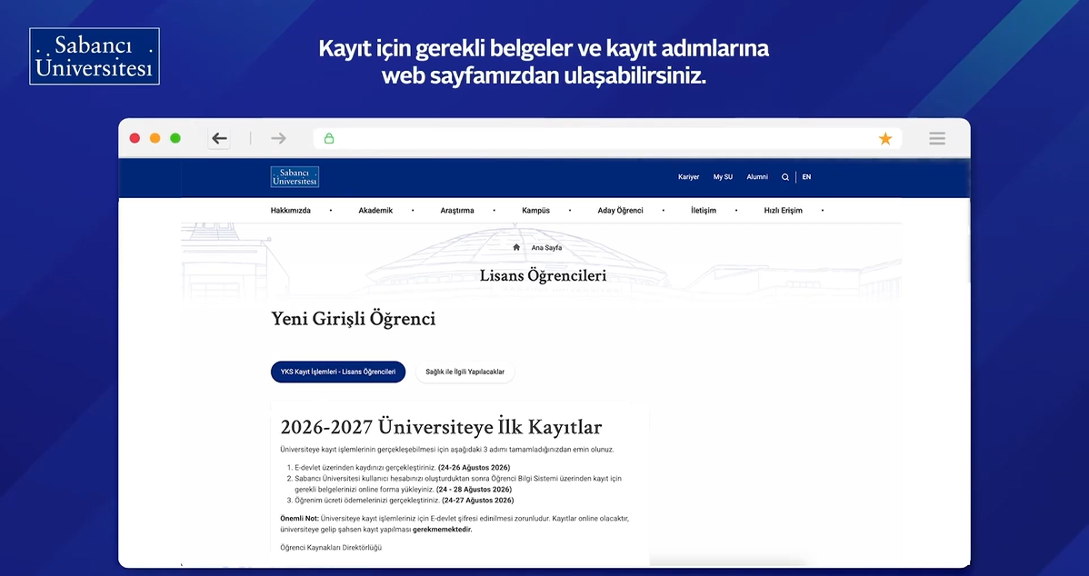
Task: Go to Ana Sayfa breadcrumb
Action: coord(546,248)
